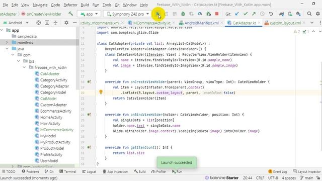322x181 pixels.
Task: Click the Make Project hammer icon
Action: (70, 14)
